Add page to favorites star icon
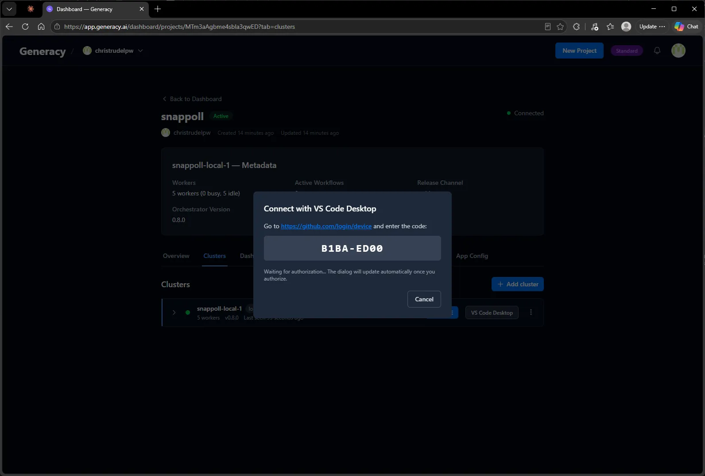Screen dimensions: 705x476 [x=560, y=27]
